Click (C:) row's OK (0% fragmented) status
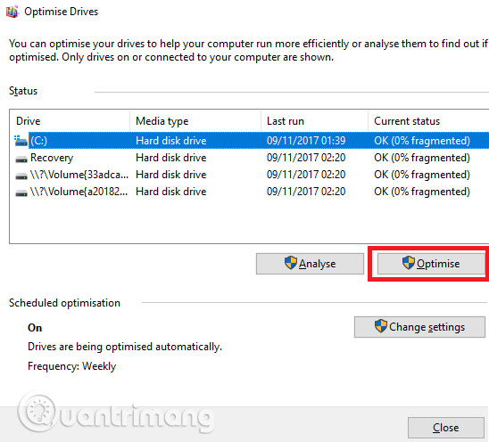This screenshot has width=489, height=442. tap(422, 141)
